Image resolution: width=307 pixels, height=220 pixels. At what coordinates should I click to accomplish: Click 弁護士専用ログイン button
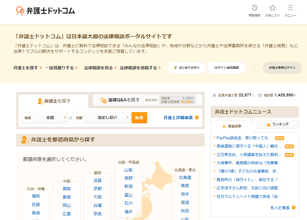point(282,68)
